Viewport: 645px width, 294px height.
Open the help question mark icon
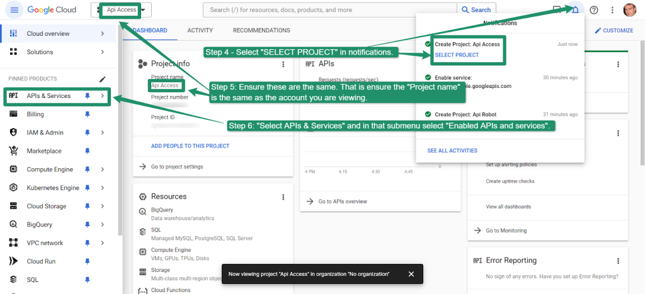pos(593,10)
